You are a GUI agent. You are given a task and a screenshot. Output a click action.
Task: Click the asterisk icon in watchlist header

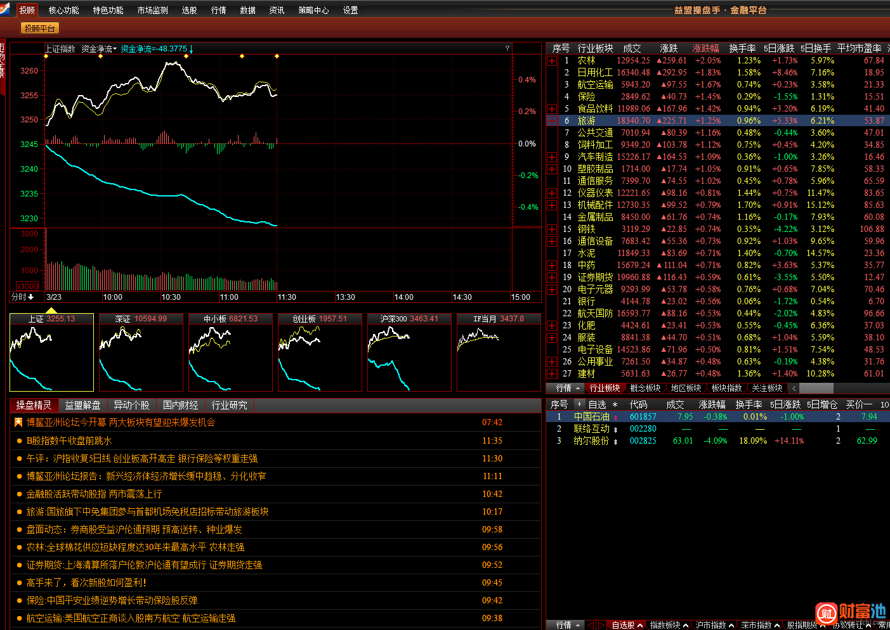tap(615, 404)
